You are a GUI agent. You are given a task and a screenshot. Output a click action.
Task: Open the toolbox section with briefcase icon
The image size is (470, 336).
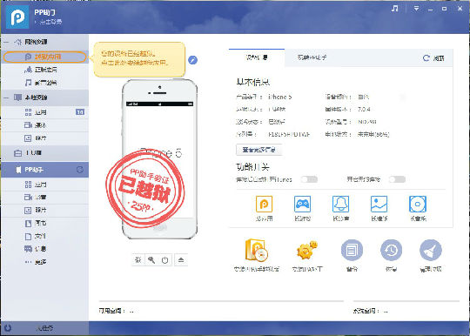[45, 153]
